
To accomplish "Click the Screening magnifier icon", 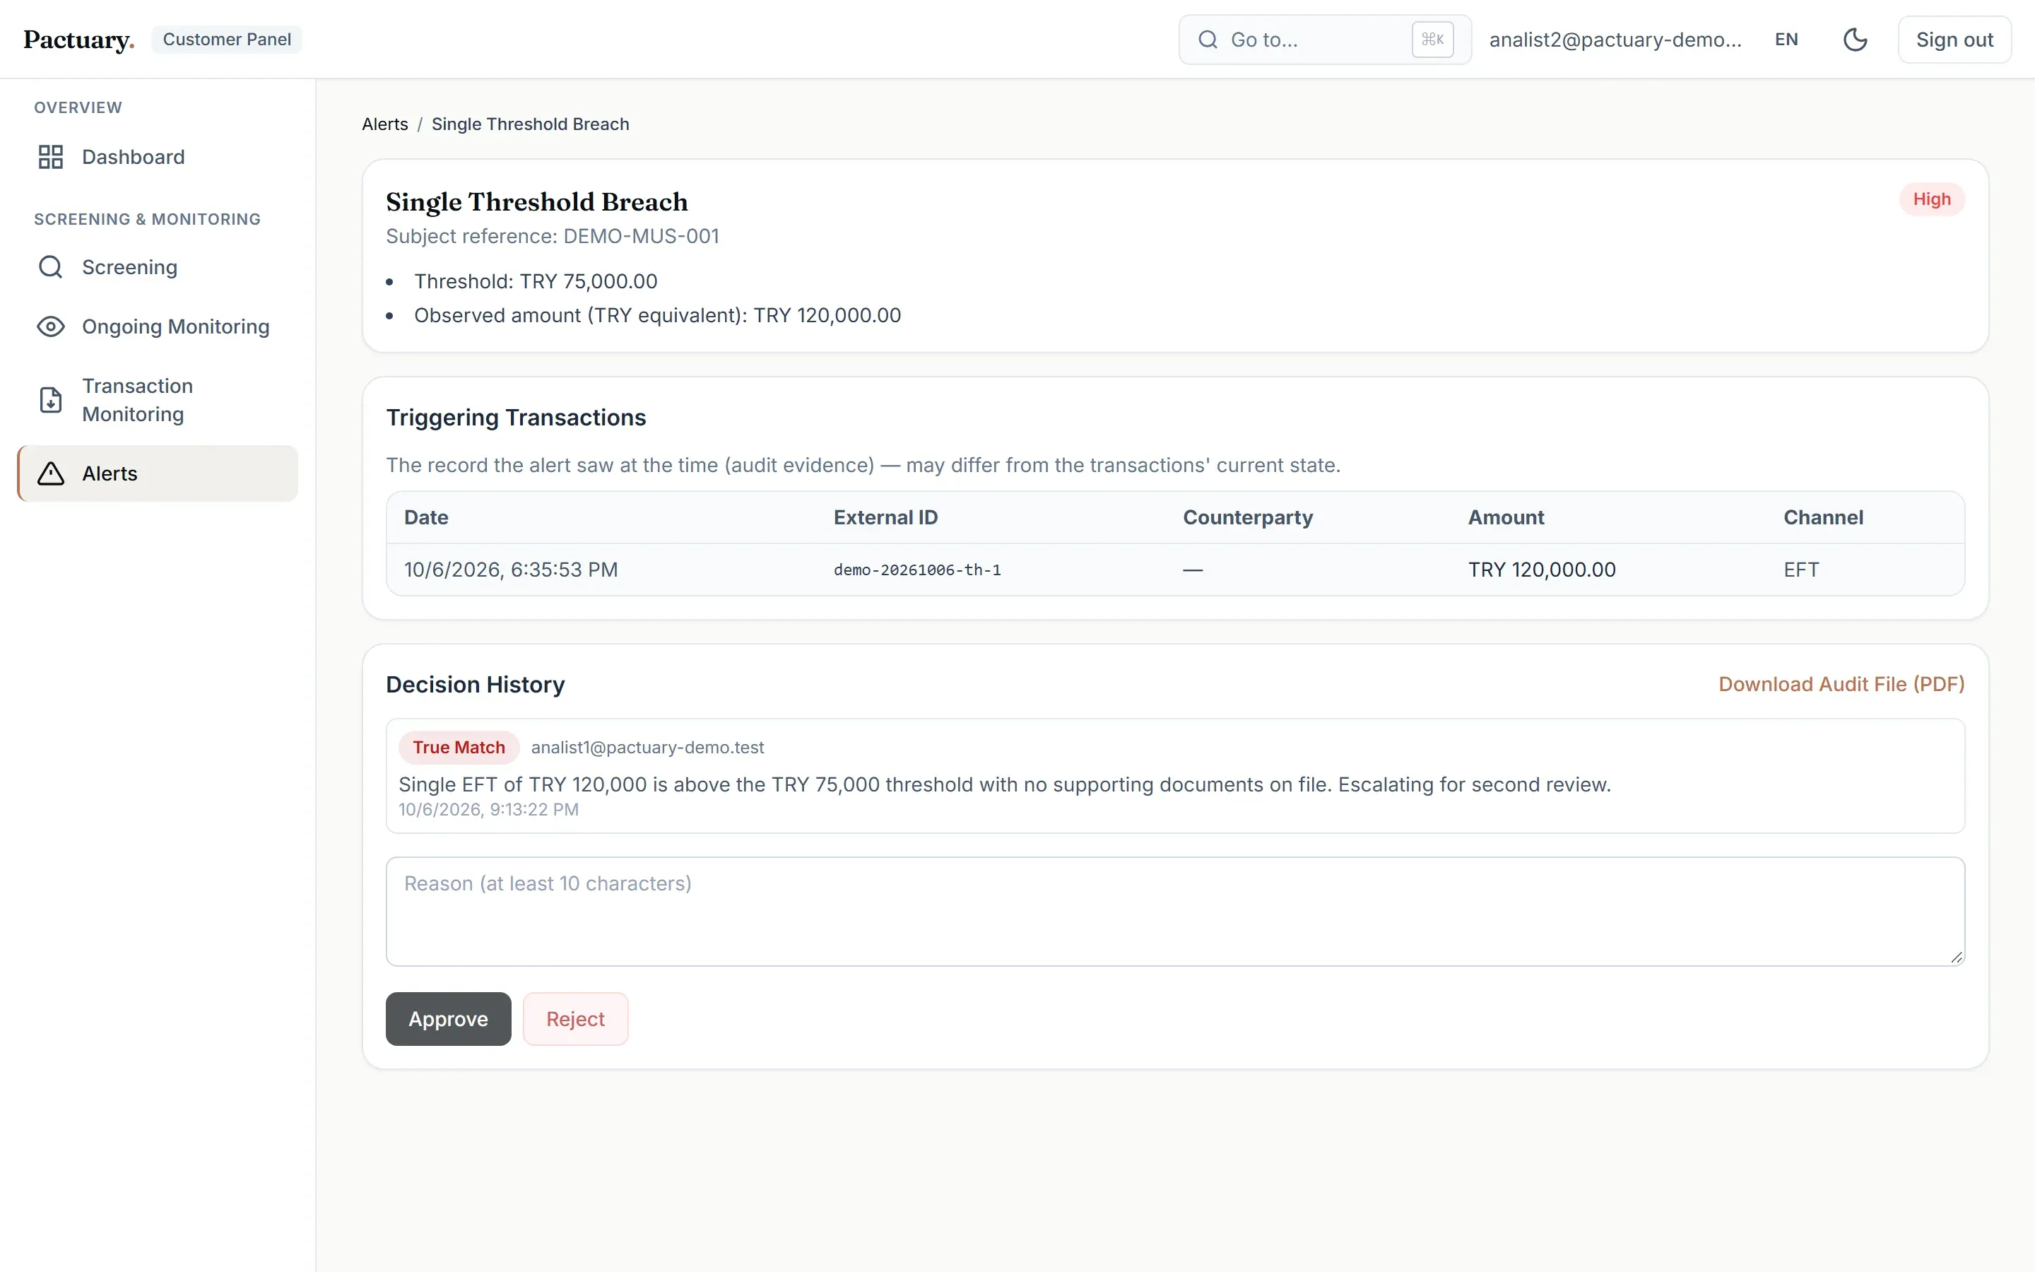I will [x=50, y=268].
